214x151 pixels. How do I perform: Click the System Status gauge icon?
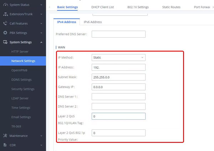click(x=6, y=5)
